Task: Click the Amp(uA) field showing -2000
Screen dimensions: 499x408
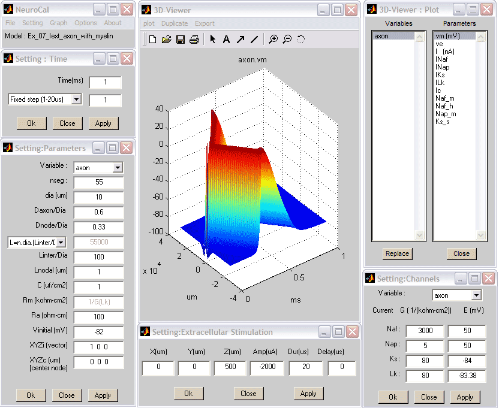Action: tap(267, 367)
